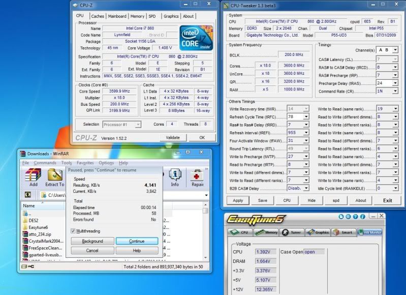Select the gparted-liveusb archive in WinRAR
406x295 pixels.
point(43,255)
